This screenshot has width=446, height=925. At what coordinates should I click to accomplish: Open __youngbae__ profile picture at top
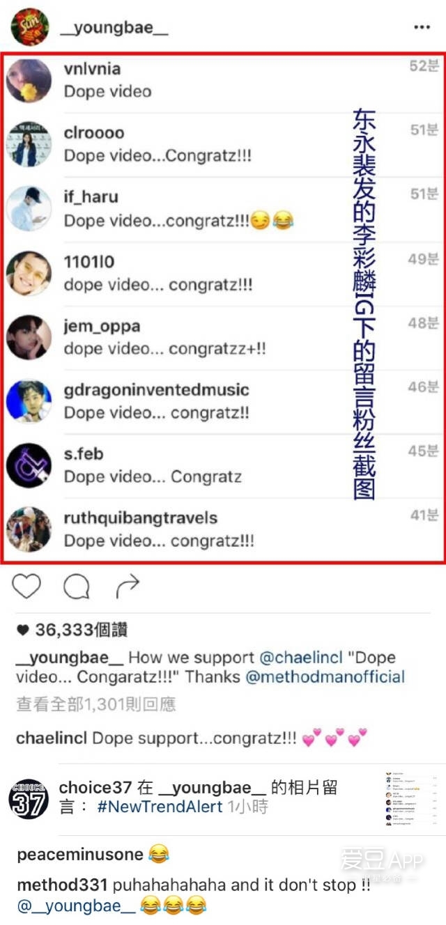tap(29, 26)
